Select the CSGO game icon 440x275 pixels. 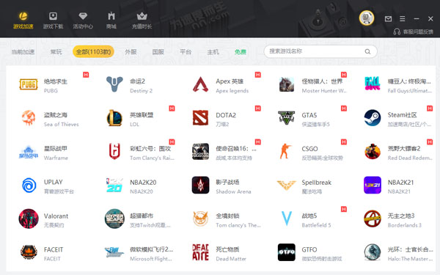click(x=285, y=151)
